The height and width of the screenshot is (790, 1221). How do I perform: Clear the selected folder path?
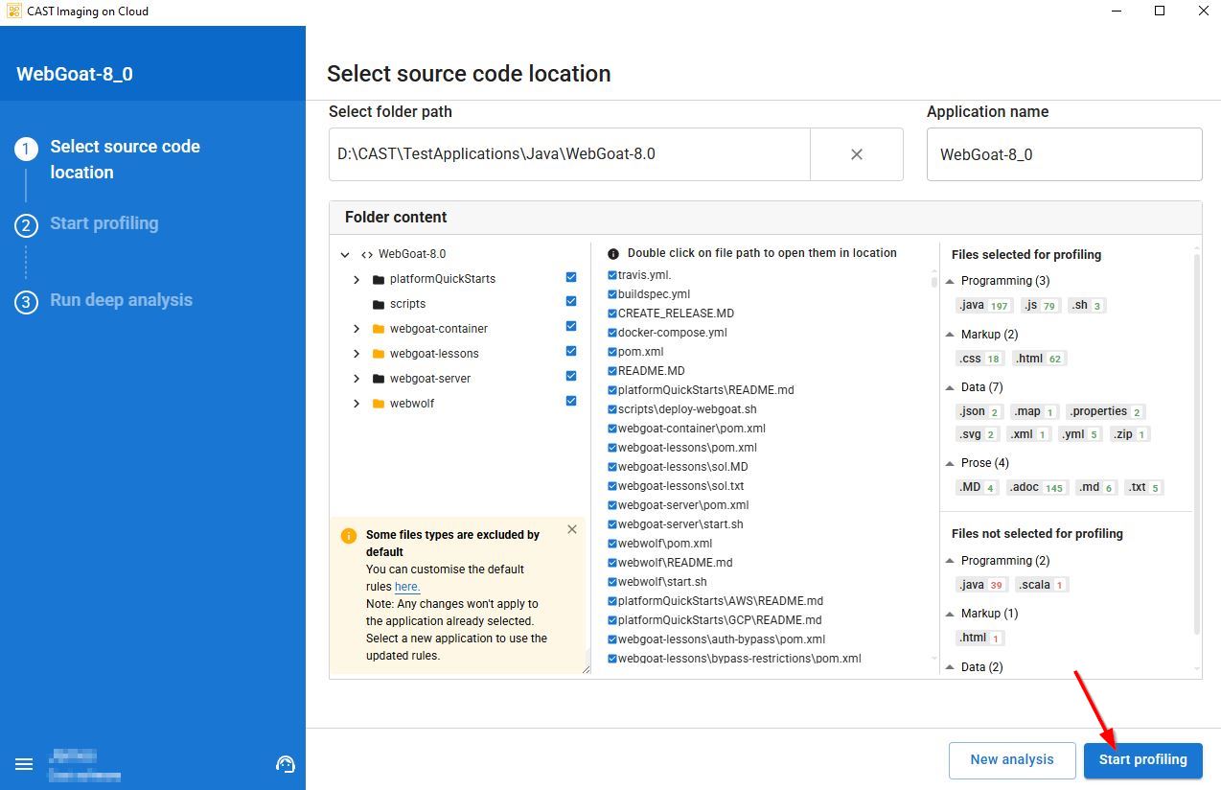pos(856,154)
